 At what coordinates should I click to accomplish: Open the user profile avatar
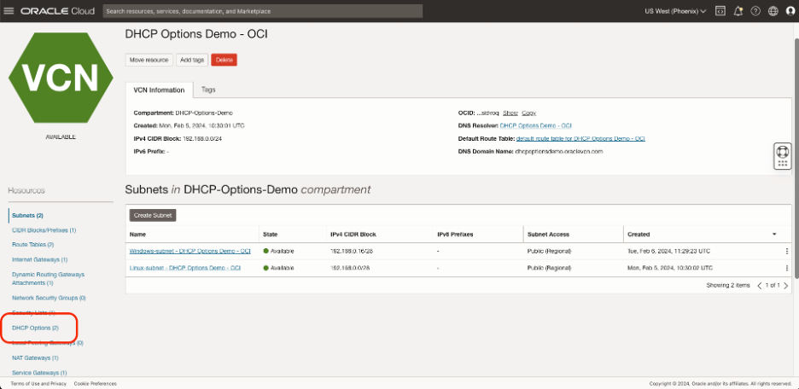[x=790, y=11]
